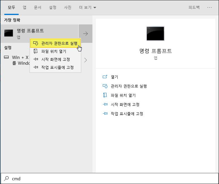Choose 파일 위치 열기 in context menu

[55, 51]
